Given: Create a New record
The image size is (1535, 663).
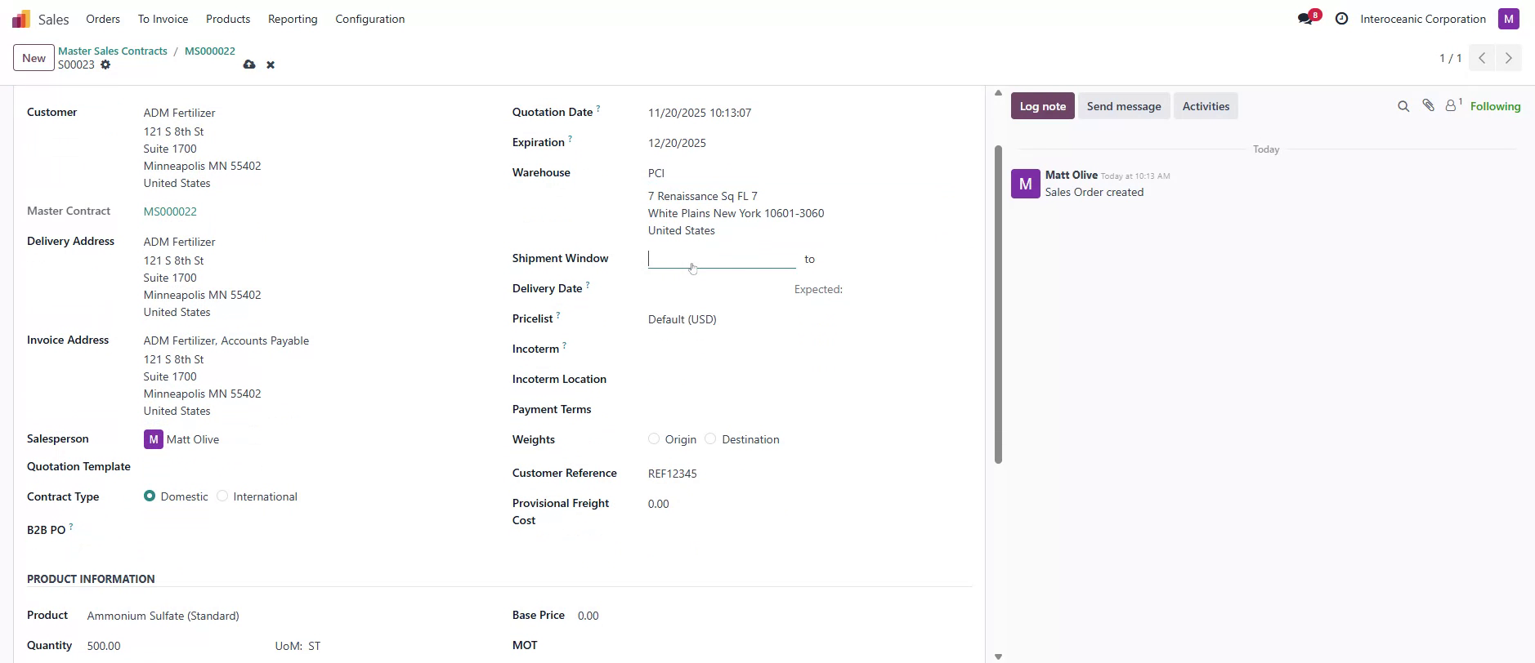Looking at the screenshot, I should pyautogui.click(x=34, y=58).
